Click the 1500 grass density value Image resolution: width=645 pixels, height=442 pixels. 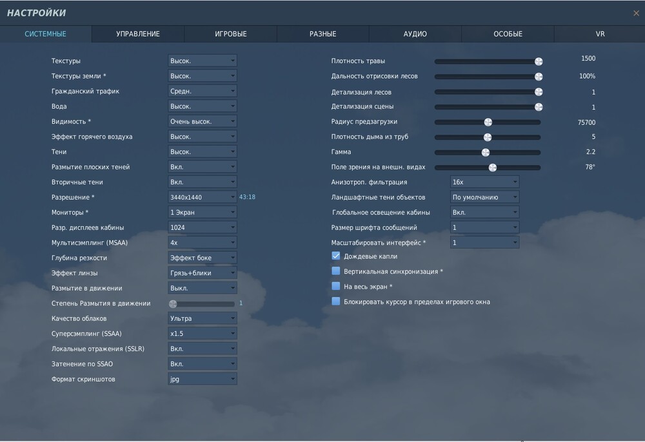click(x=588, y=59)
